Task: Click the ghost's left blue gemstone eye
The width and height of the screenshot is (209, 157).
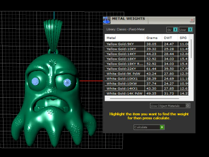Action: point(35,82)
